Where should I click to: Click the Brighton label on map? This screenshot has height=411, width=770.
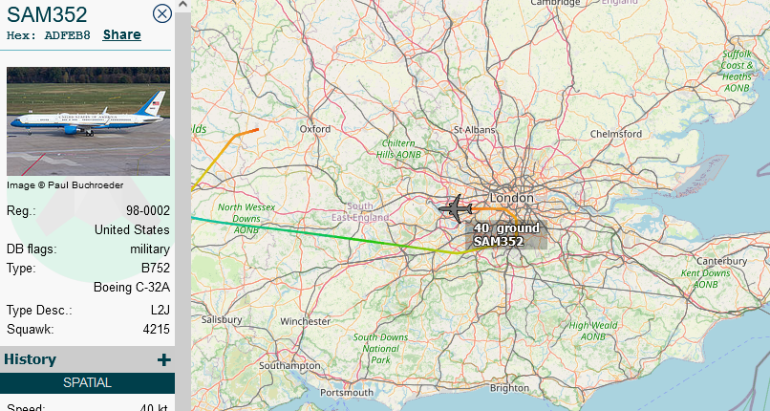[509, 388]
